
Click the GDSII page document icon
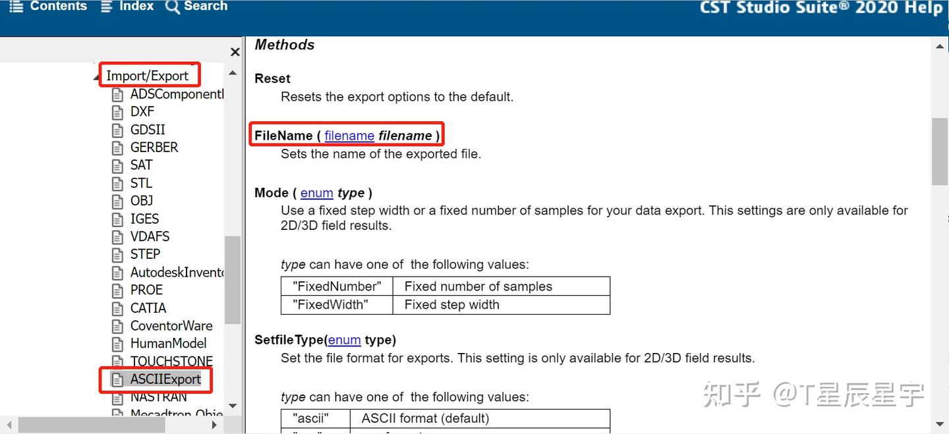click(118, 130)
